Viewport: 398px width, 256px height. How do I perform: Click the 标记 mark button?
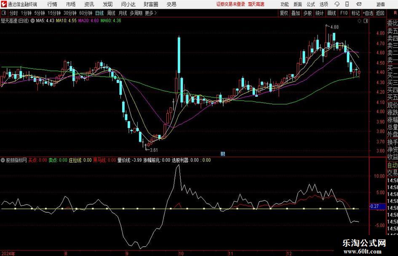coord(355,13)
